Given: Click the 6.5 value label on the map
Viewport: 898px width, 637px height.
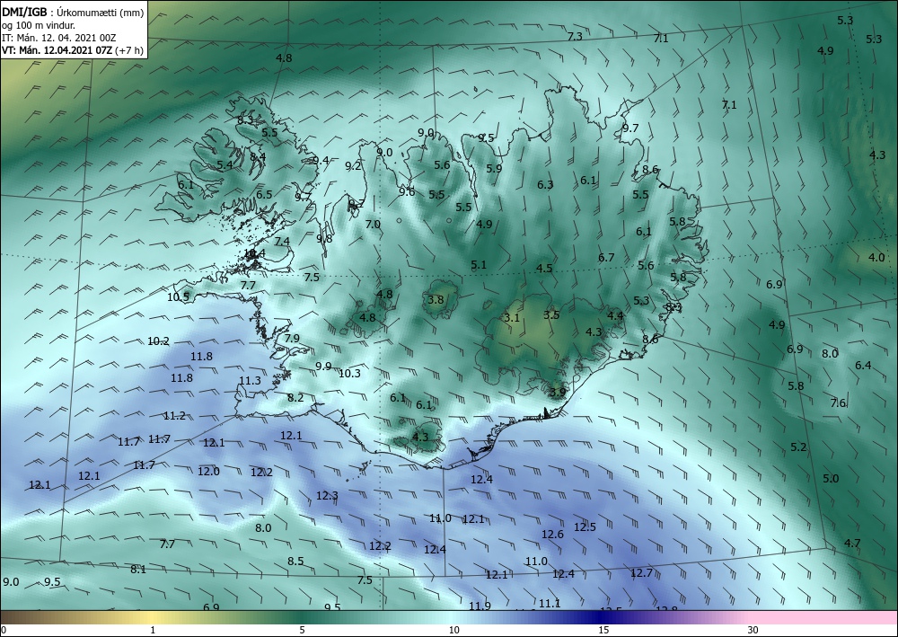Looking at the screenshot, I should [x=264, y=195].
